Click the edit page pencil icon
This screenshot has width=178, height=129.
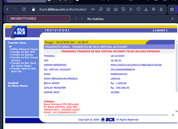point(108,9)
